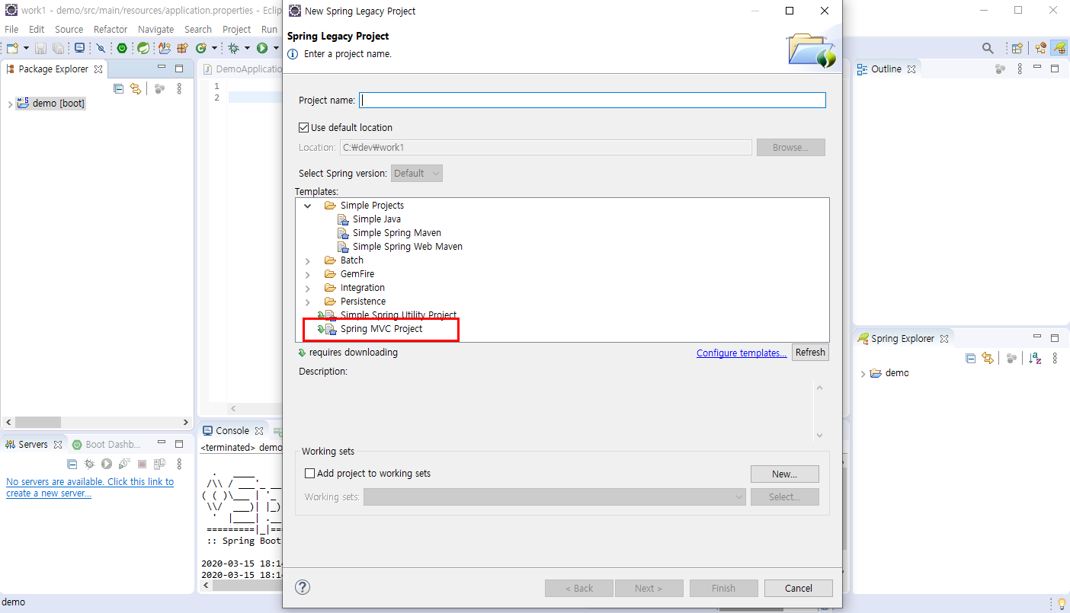This screenshot has width=1070, height=613.
Task: Click the start server icon in Servers view
Action: 107,464
